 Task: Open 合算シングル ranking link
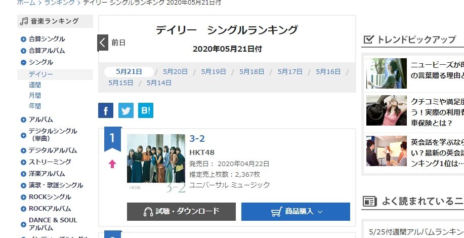(x=47, y=39)
